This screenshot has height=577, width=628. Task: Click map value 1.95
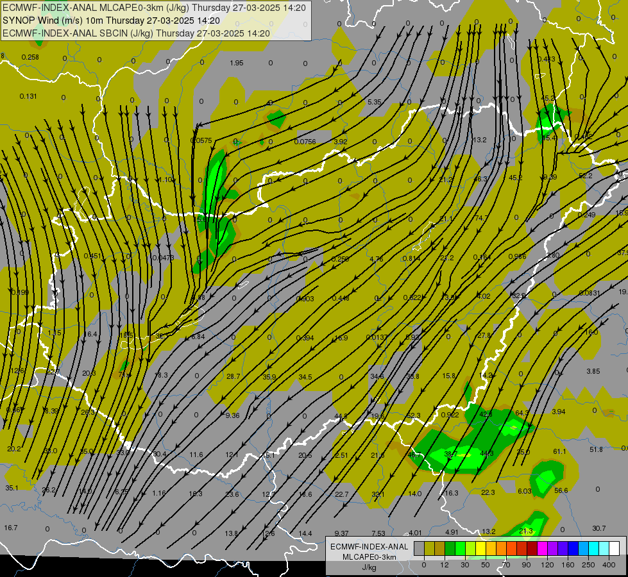point(237,63)
